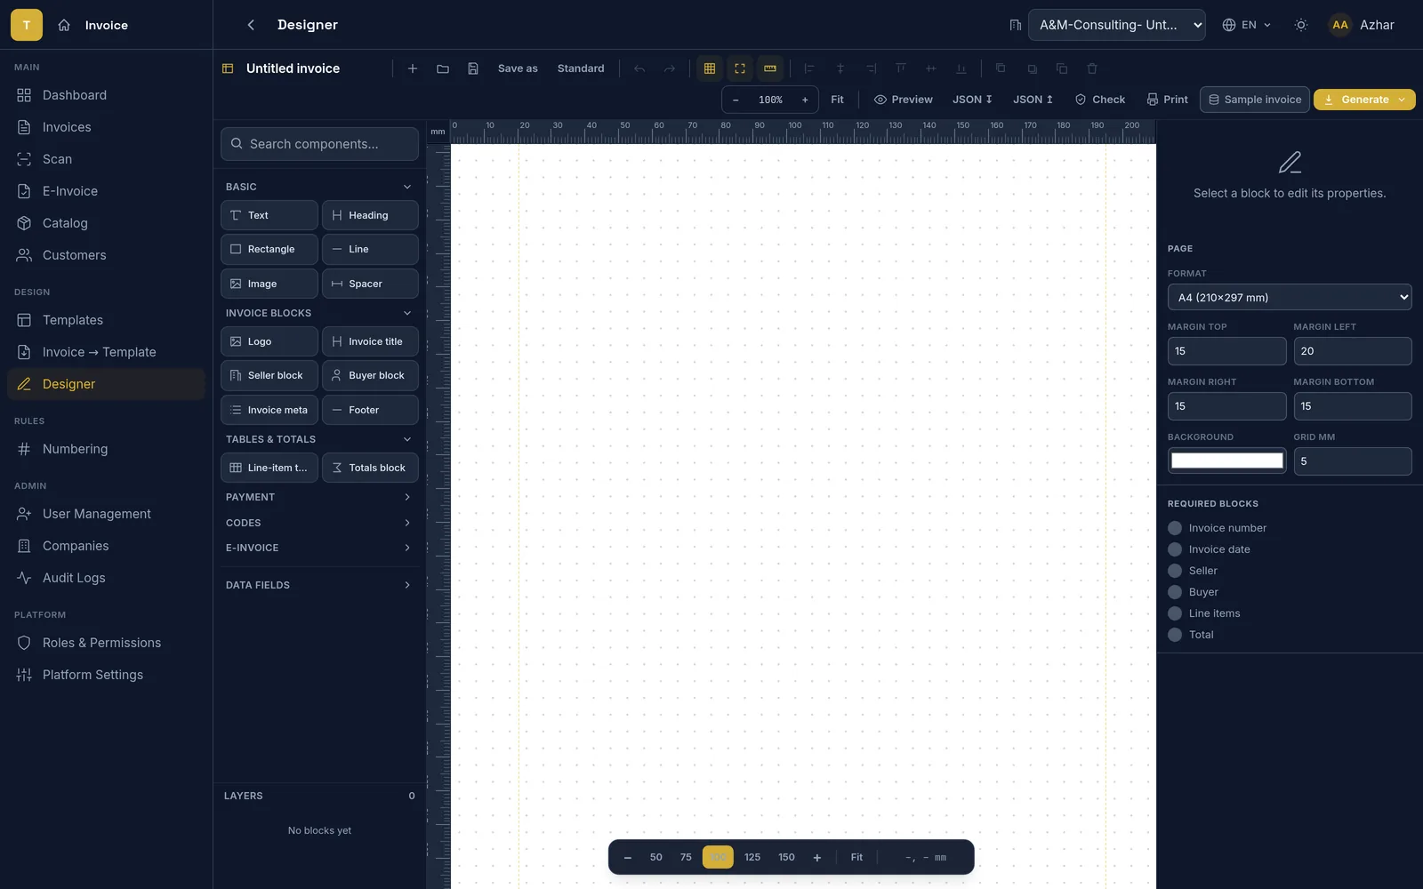Open the EN language selector
Image resolution: width=1423 pixels, height=889 pixels.
click(x=1247, y=25)
